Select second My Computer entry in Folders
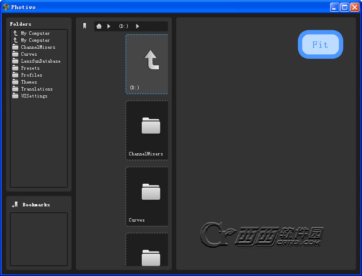The height and width of the screenshot is (276, 362). (x=39, y=40)
